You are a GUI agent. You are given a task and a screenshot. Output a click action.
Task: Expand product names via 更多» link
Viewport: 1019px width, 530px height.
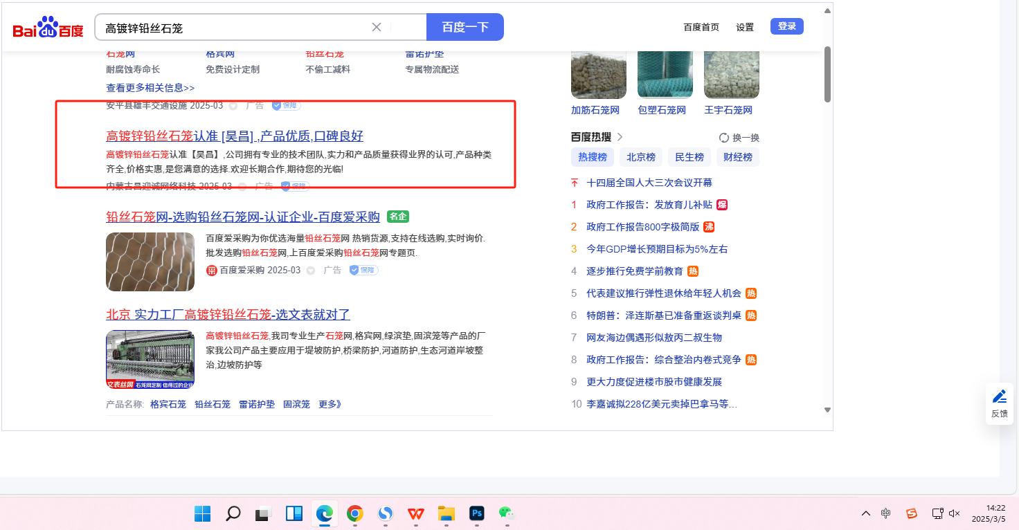[330, 404]
